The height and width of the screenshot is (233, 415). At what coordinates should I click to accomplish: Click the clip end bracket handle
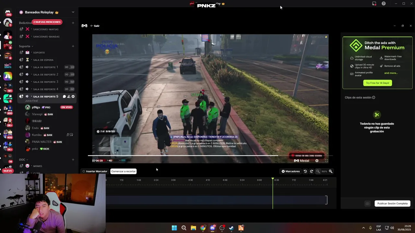tap(326, 200)
